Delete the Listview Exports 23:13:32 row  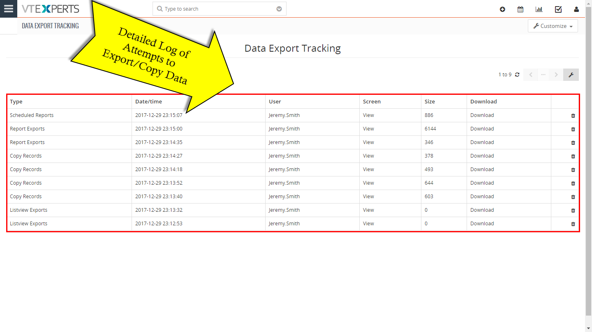(573, 210)
